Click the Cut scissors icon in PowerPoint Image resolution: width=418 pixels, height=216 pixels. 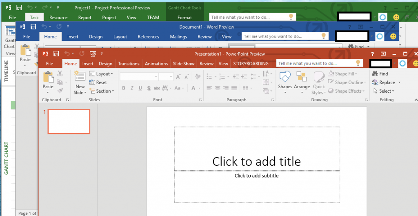coord(60,73)
